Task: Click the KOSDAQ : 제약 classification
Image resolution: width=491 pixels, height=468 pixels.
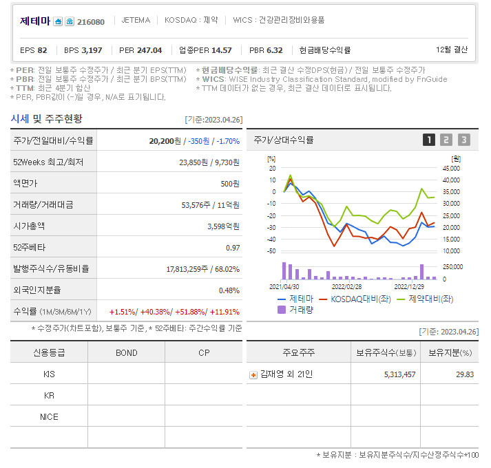Action: (x=191, y=20)
